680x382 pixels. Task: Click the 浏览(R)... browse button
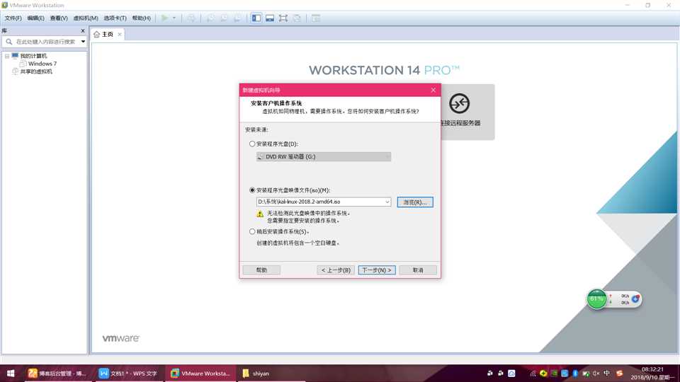(415, 202)
